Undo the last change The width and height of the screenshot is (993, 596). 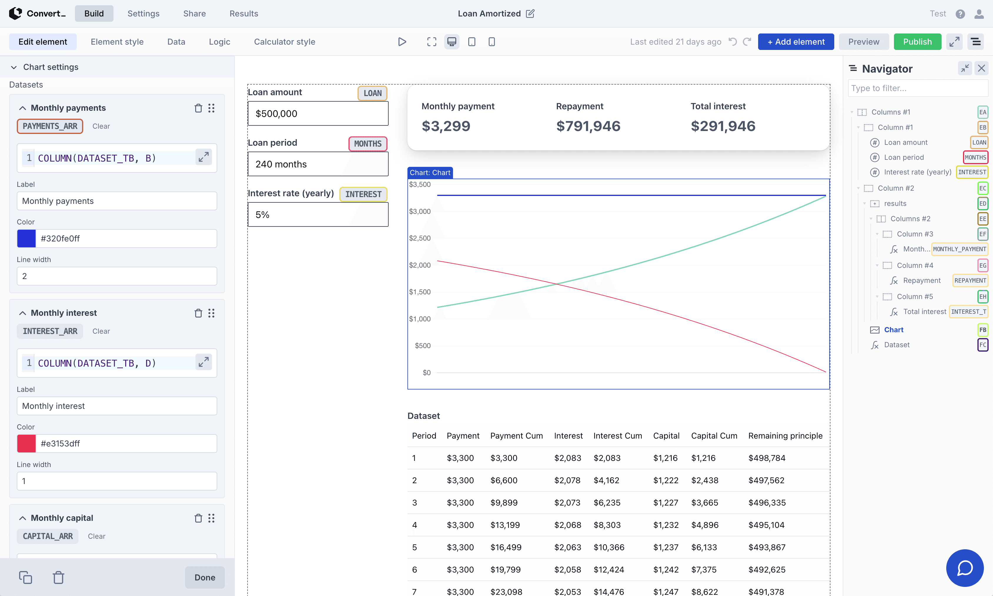733,41
